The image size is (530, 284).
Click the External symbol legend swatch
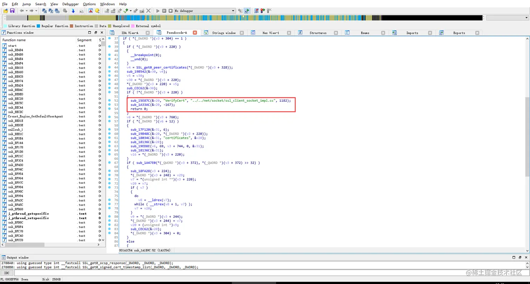click(133, 26)
